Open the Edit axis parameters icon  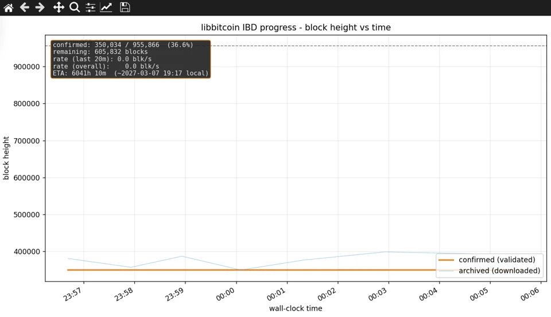pos(106,7)
